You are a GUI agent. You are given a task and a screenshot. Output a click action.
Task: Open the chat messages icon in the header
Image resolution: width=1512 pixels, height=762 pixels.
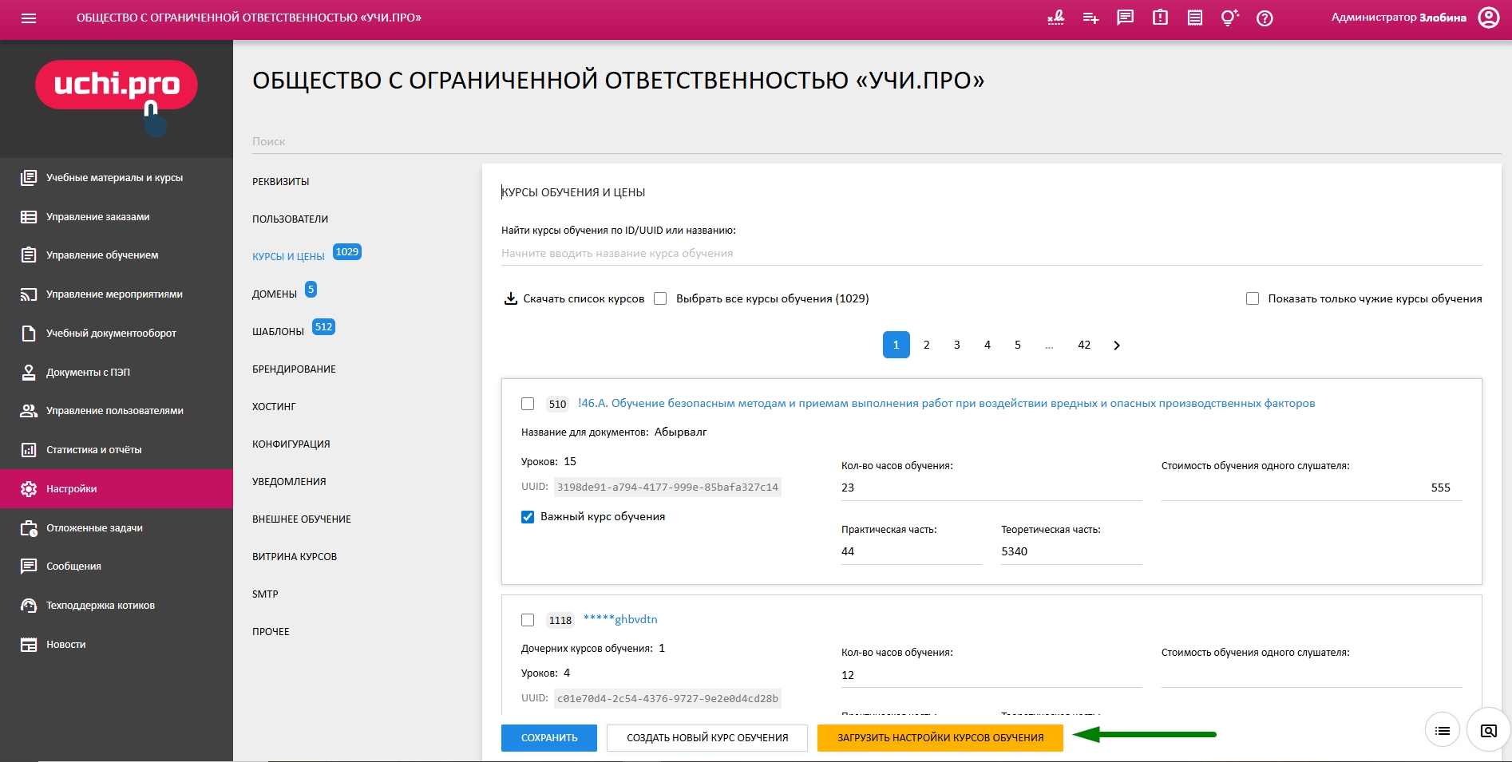click(x=1126, y=18)
